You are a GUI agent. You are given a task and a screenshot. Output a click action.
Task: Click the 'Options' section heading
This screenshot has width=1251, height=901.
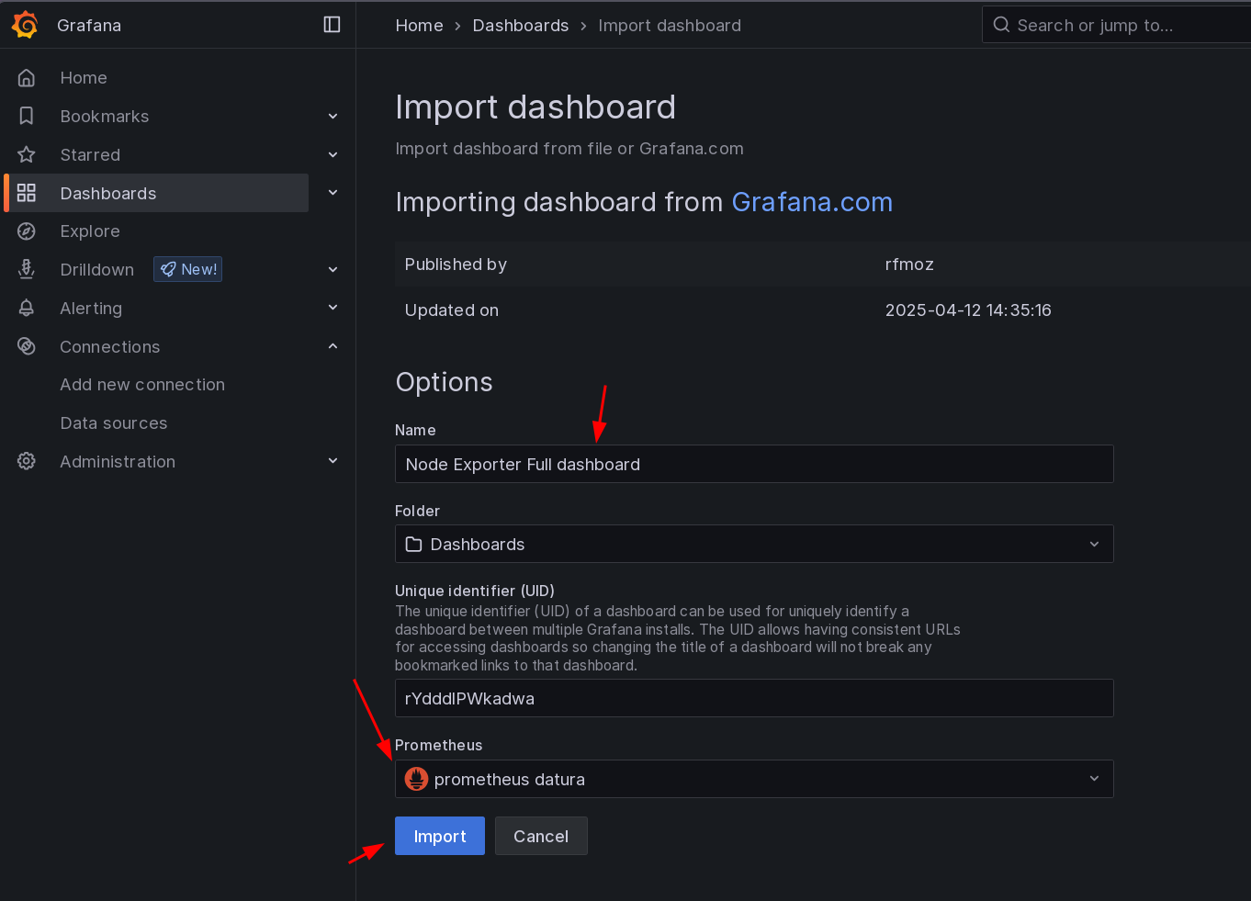coord(445,382)
